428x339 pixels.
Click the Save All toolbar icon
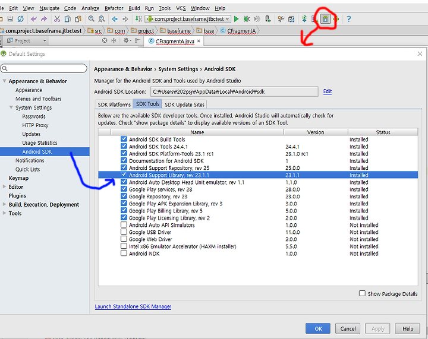tap(10, 19)
